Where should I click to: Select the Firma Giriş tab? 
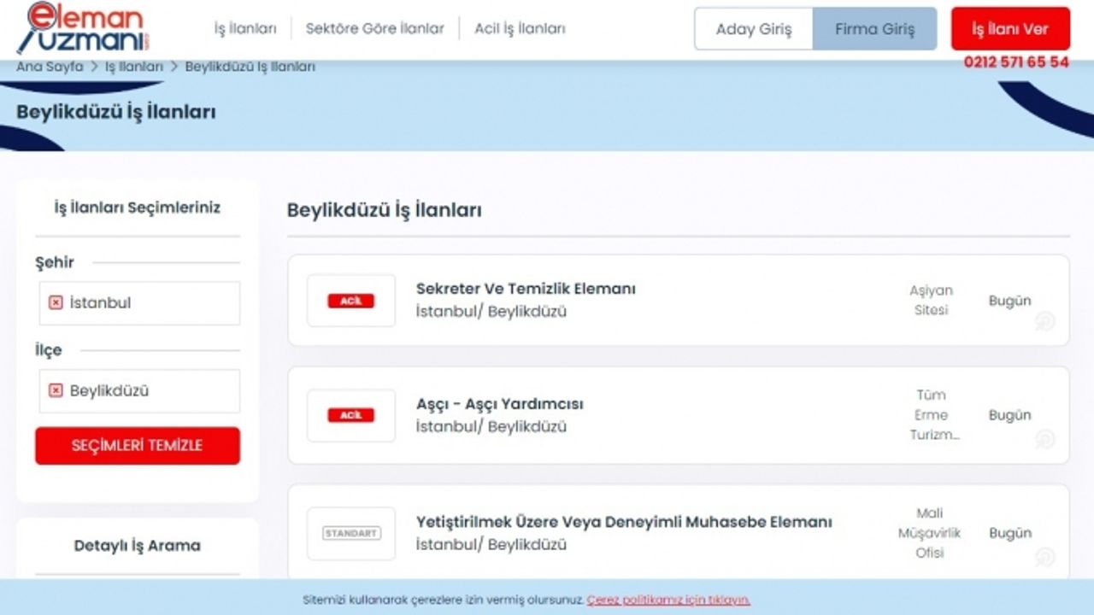(x=874, y=29)
